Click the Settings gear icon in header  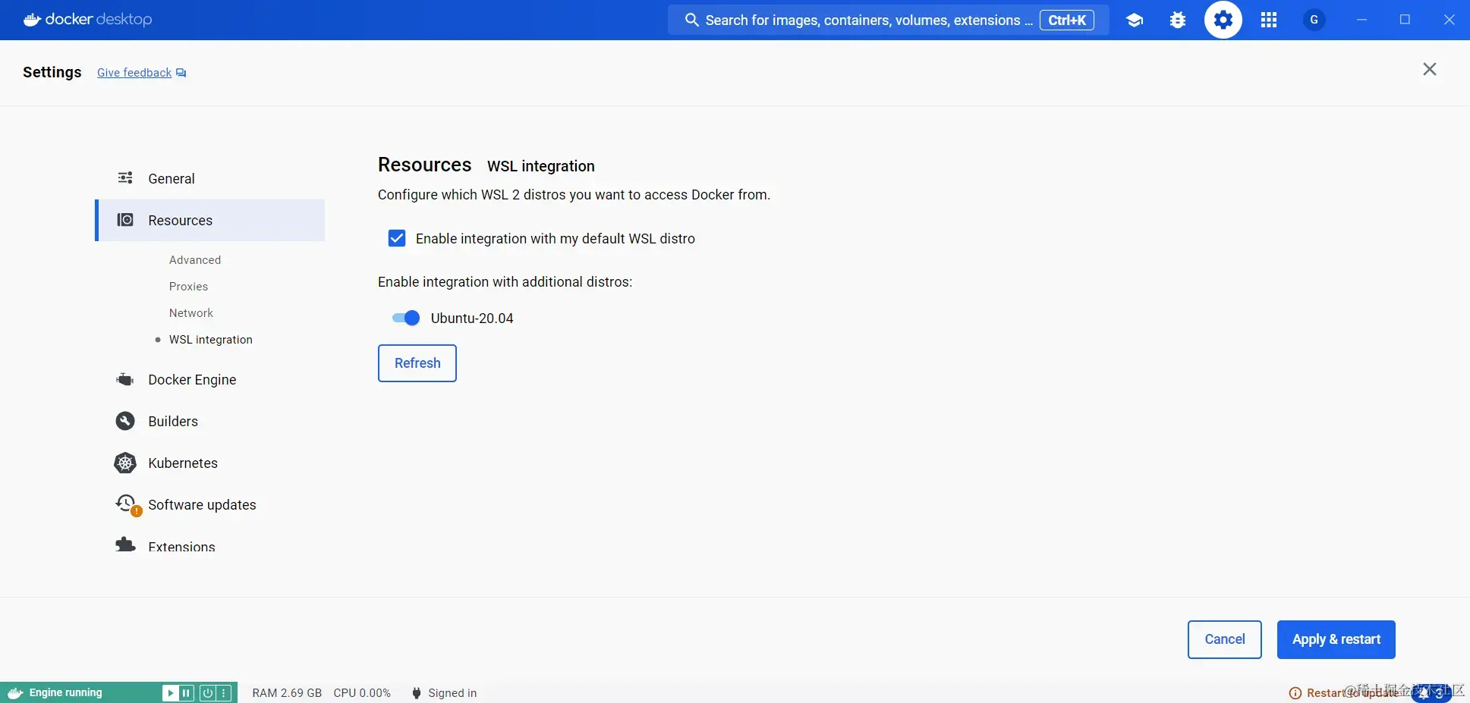tap(1223, 20)
